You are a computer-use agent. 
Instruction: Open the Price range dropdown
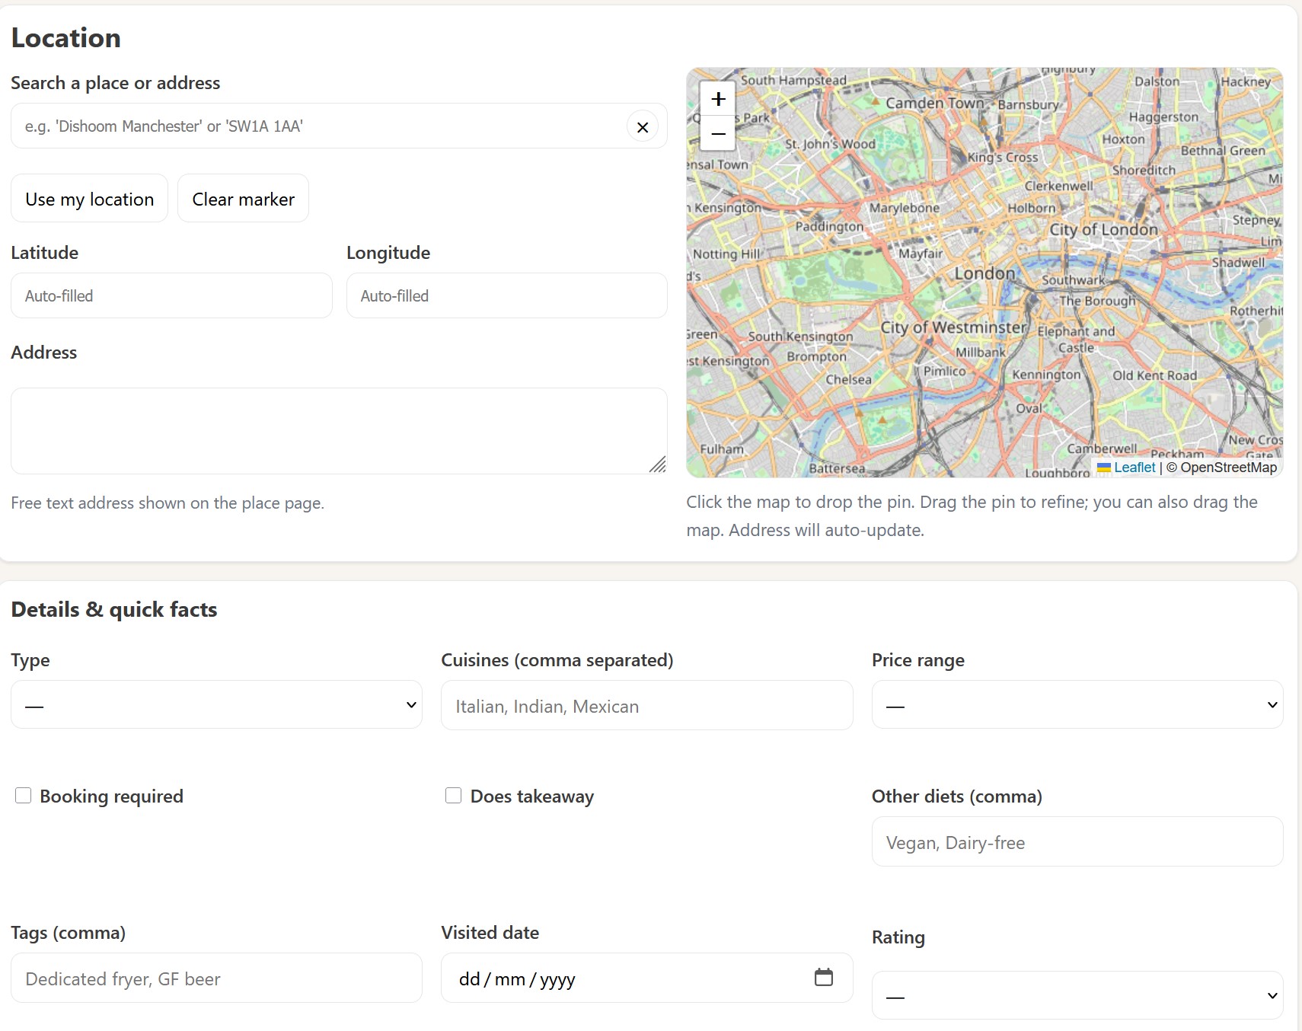pyautogui.click(x=1077, y=705)
